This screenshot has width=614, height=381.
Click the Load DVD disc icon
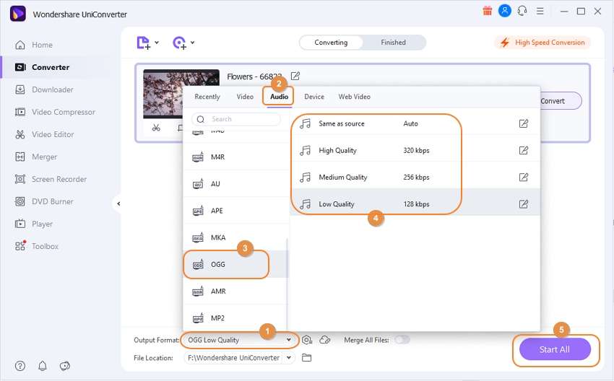coord(179,43)
